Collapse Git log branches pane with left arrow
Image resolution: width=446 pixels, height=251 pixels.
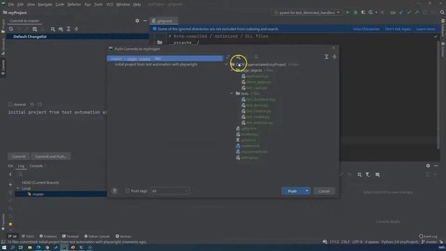(x=10, y=174)
